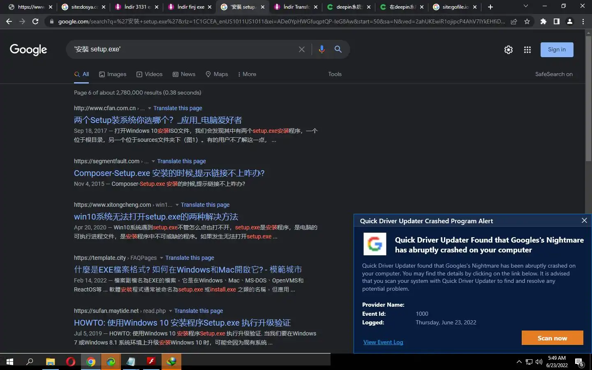Screen dimensions: 592x370
Task: Open a new browser tab
Action: coord(490,7)
